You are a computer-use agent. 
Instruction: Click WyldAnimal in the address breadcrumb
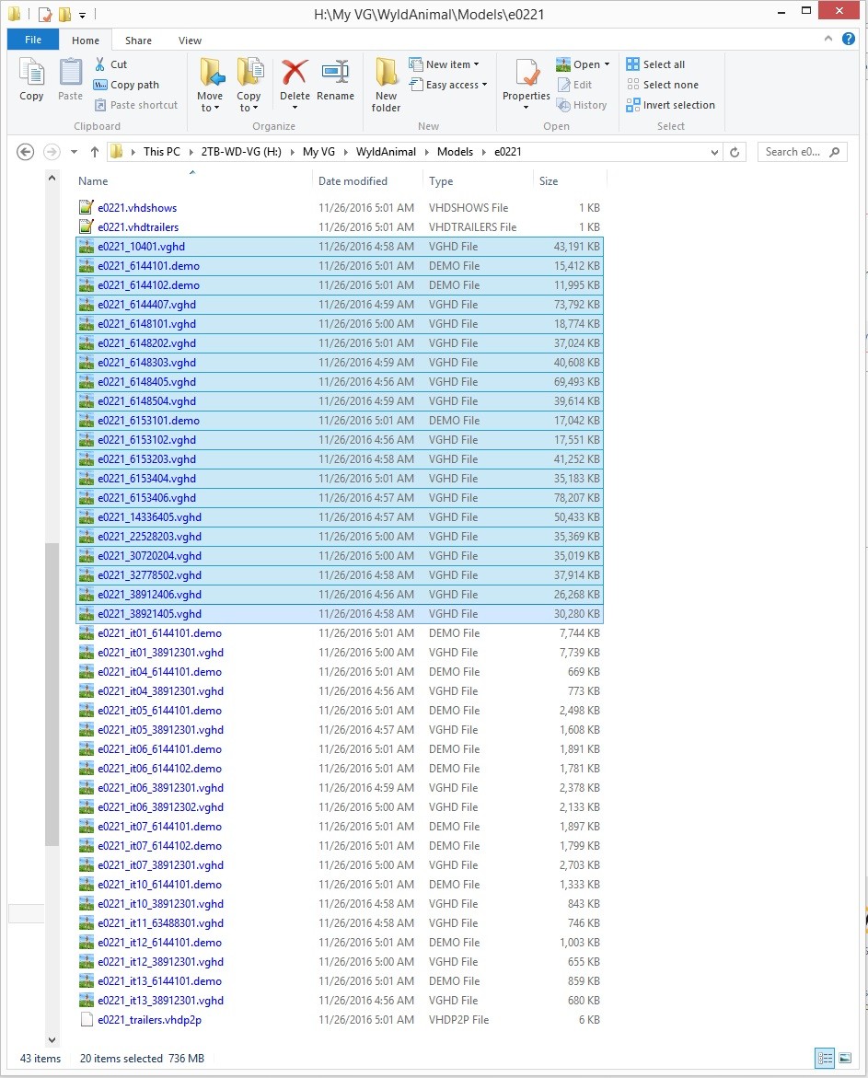coord(386,152)
